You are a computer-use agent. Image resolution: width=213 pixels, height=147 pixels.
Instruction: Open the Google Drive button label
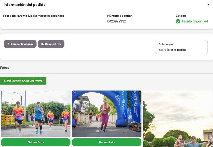pos(53,44)
